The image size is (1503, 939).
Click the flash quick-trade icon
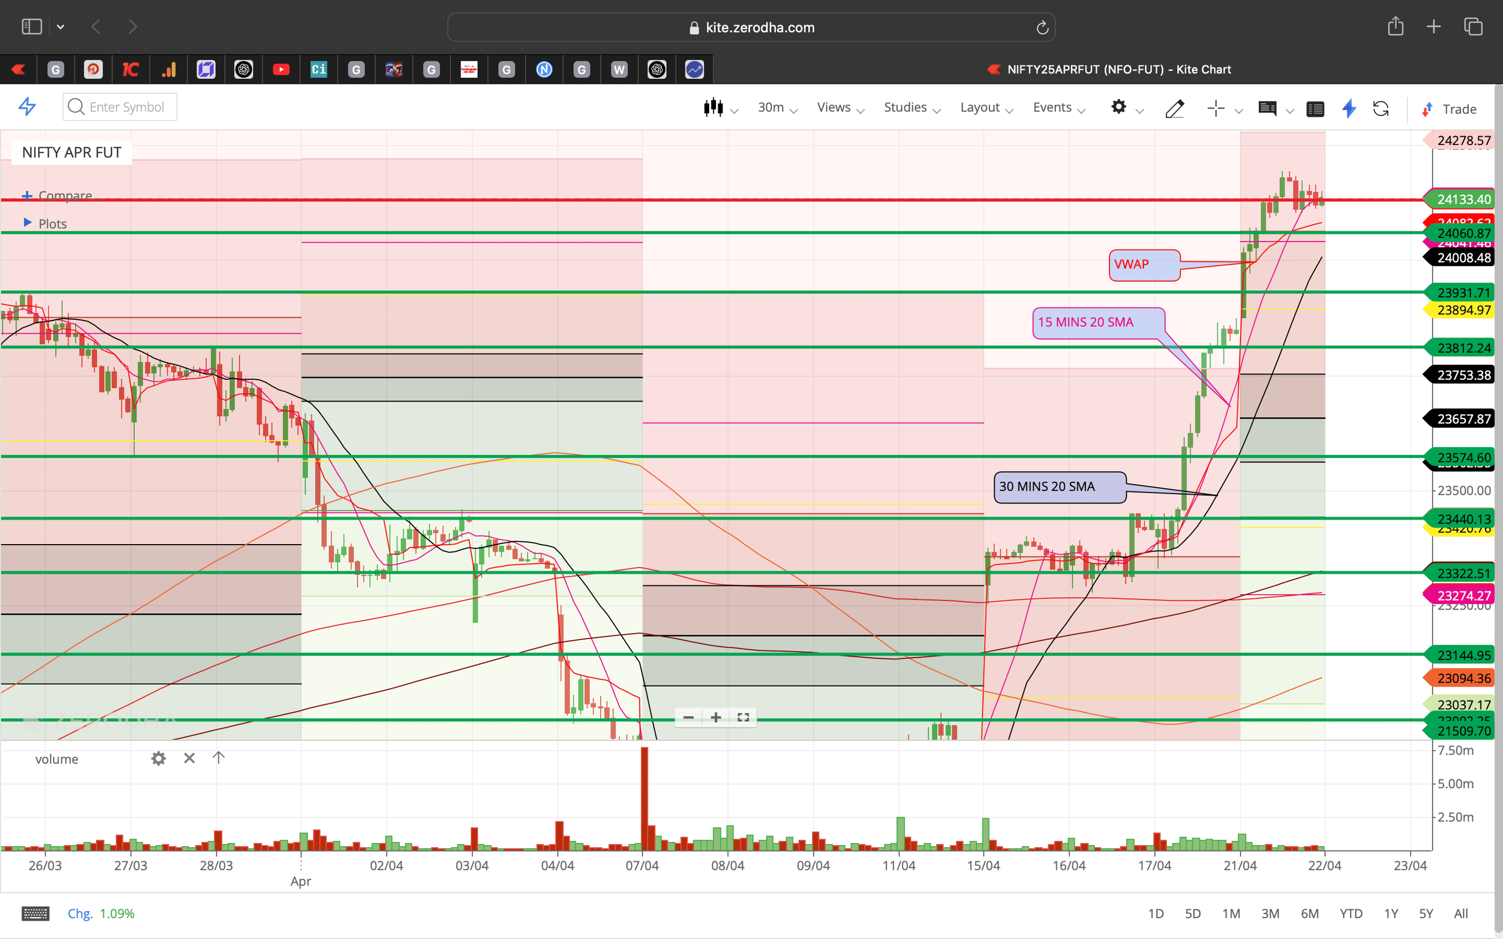coord(1348,109)
